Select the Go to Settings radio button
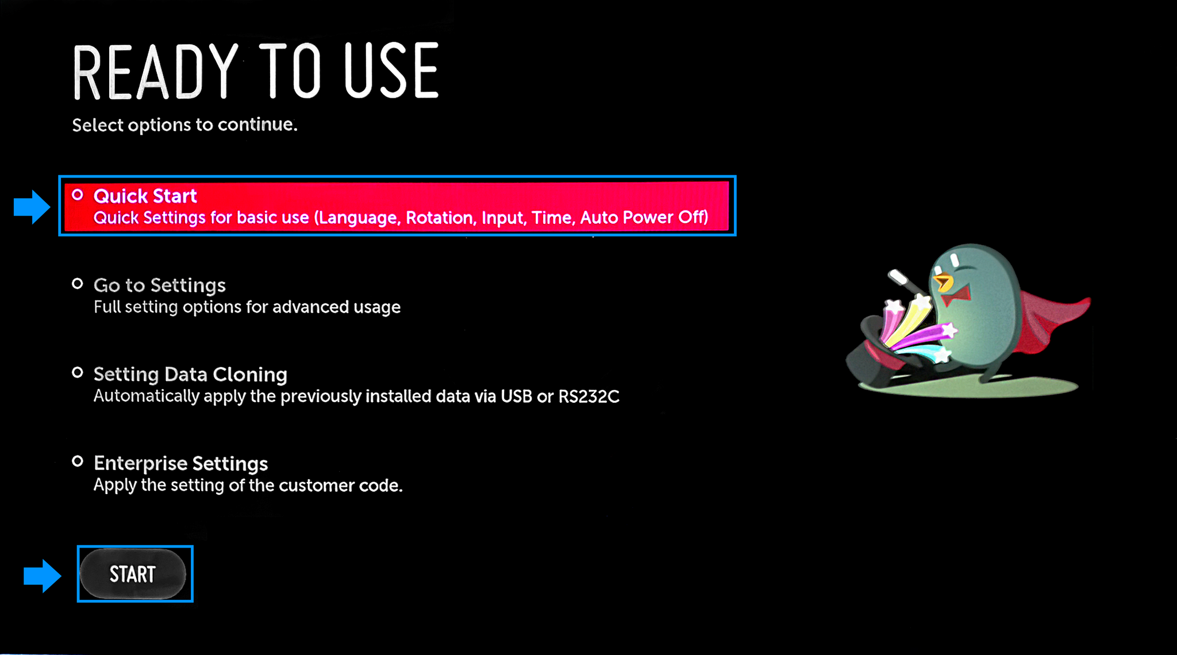 click(78, 284)
